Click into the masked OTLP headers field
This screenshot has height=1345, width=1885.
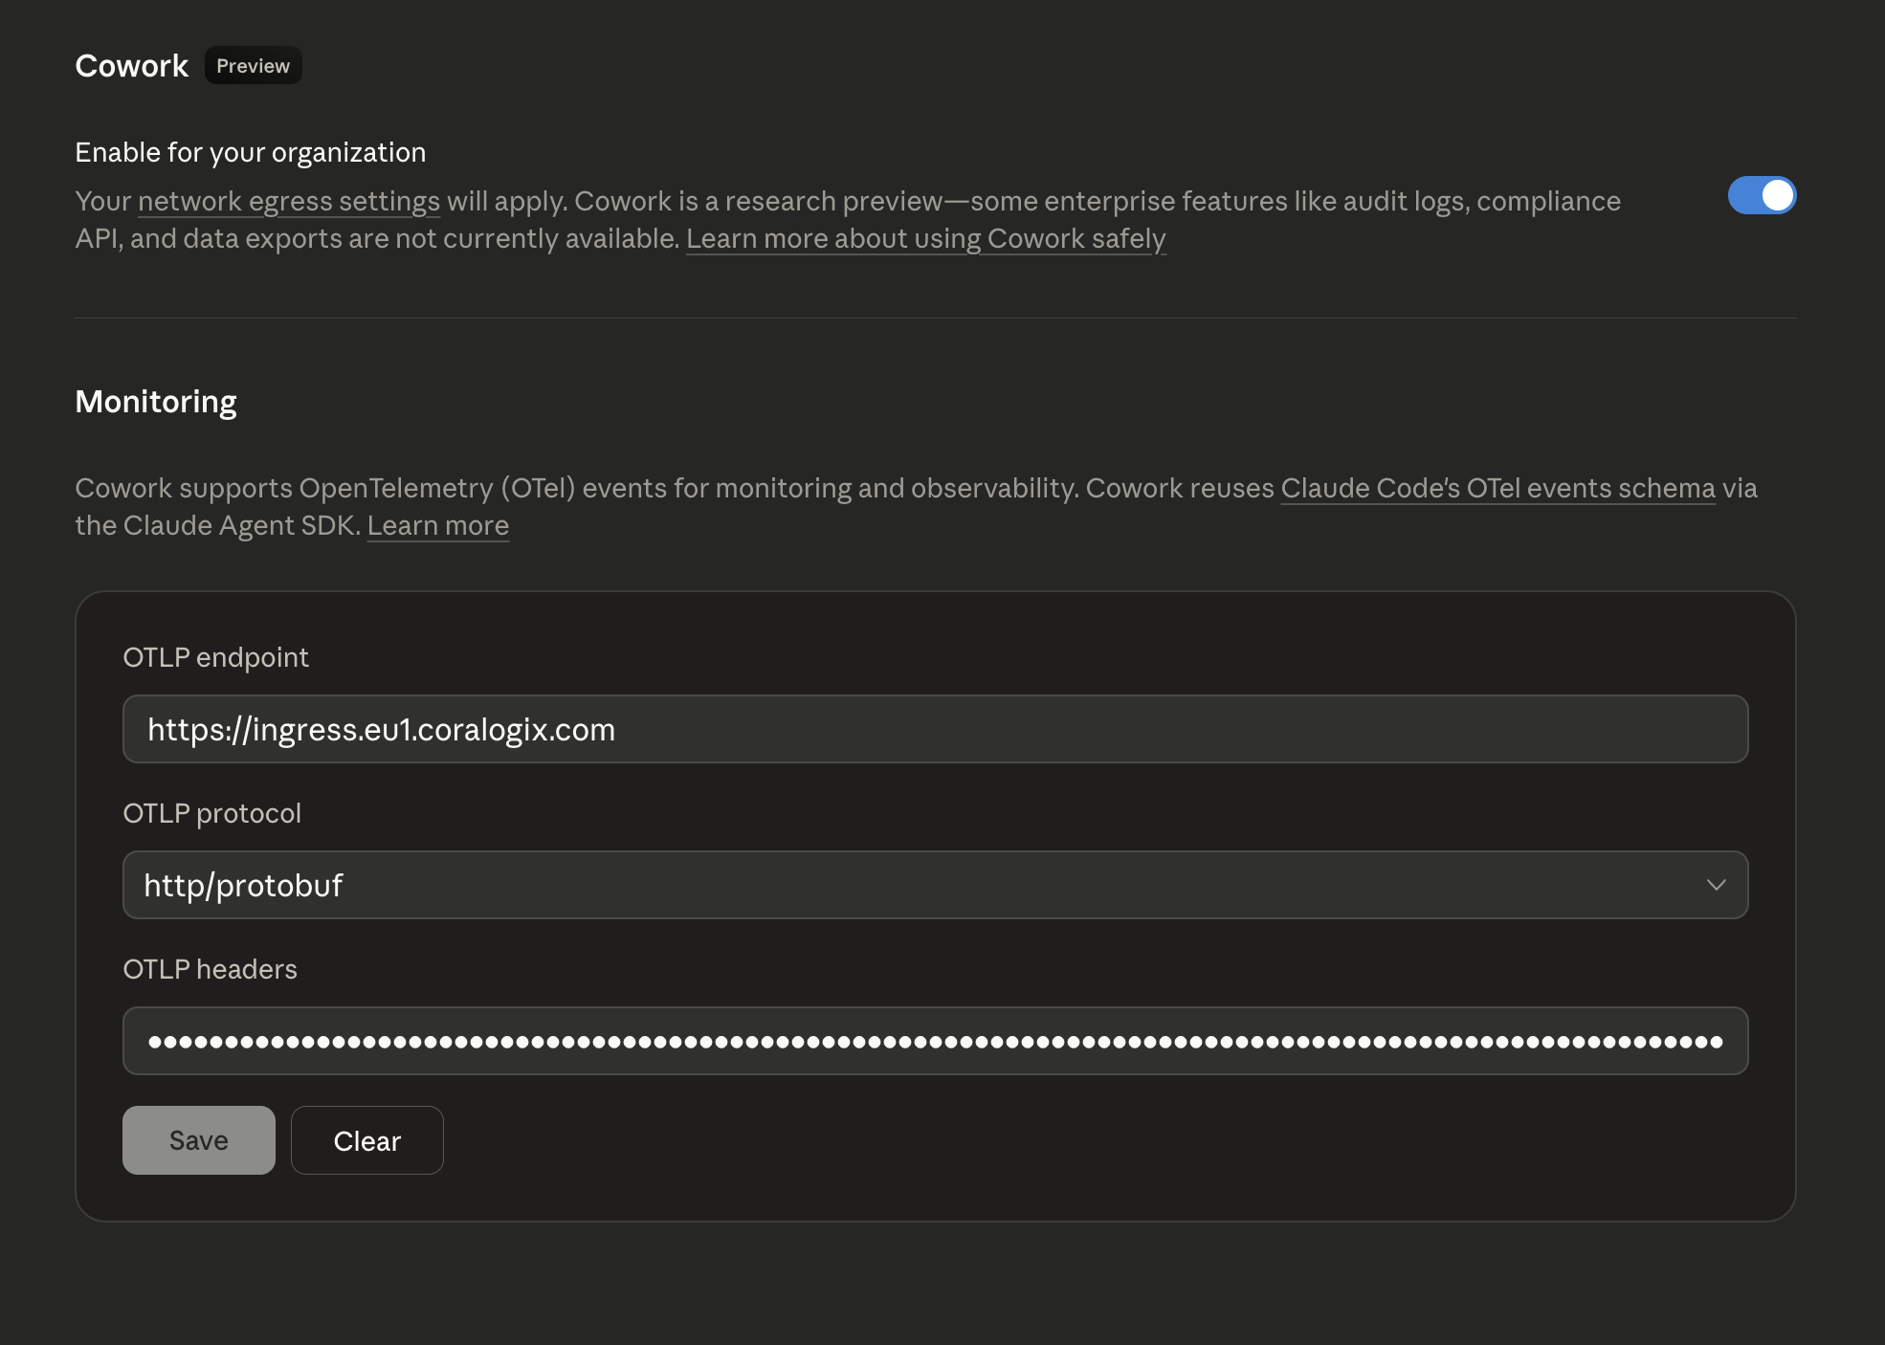tap(934, 1041)
